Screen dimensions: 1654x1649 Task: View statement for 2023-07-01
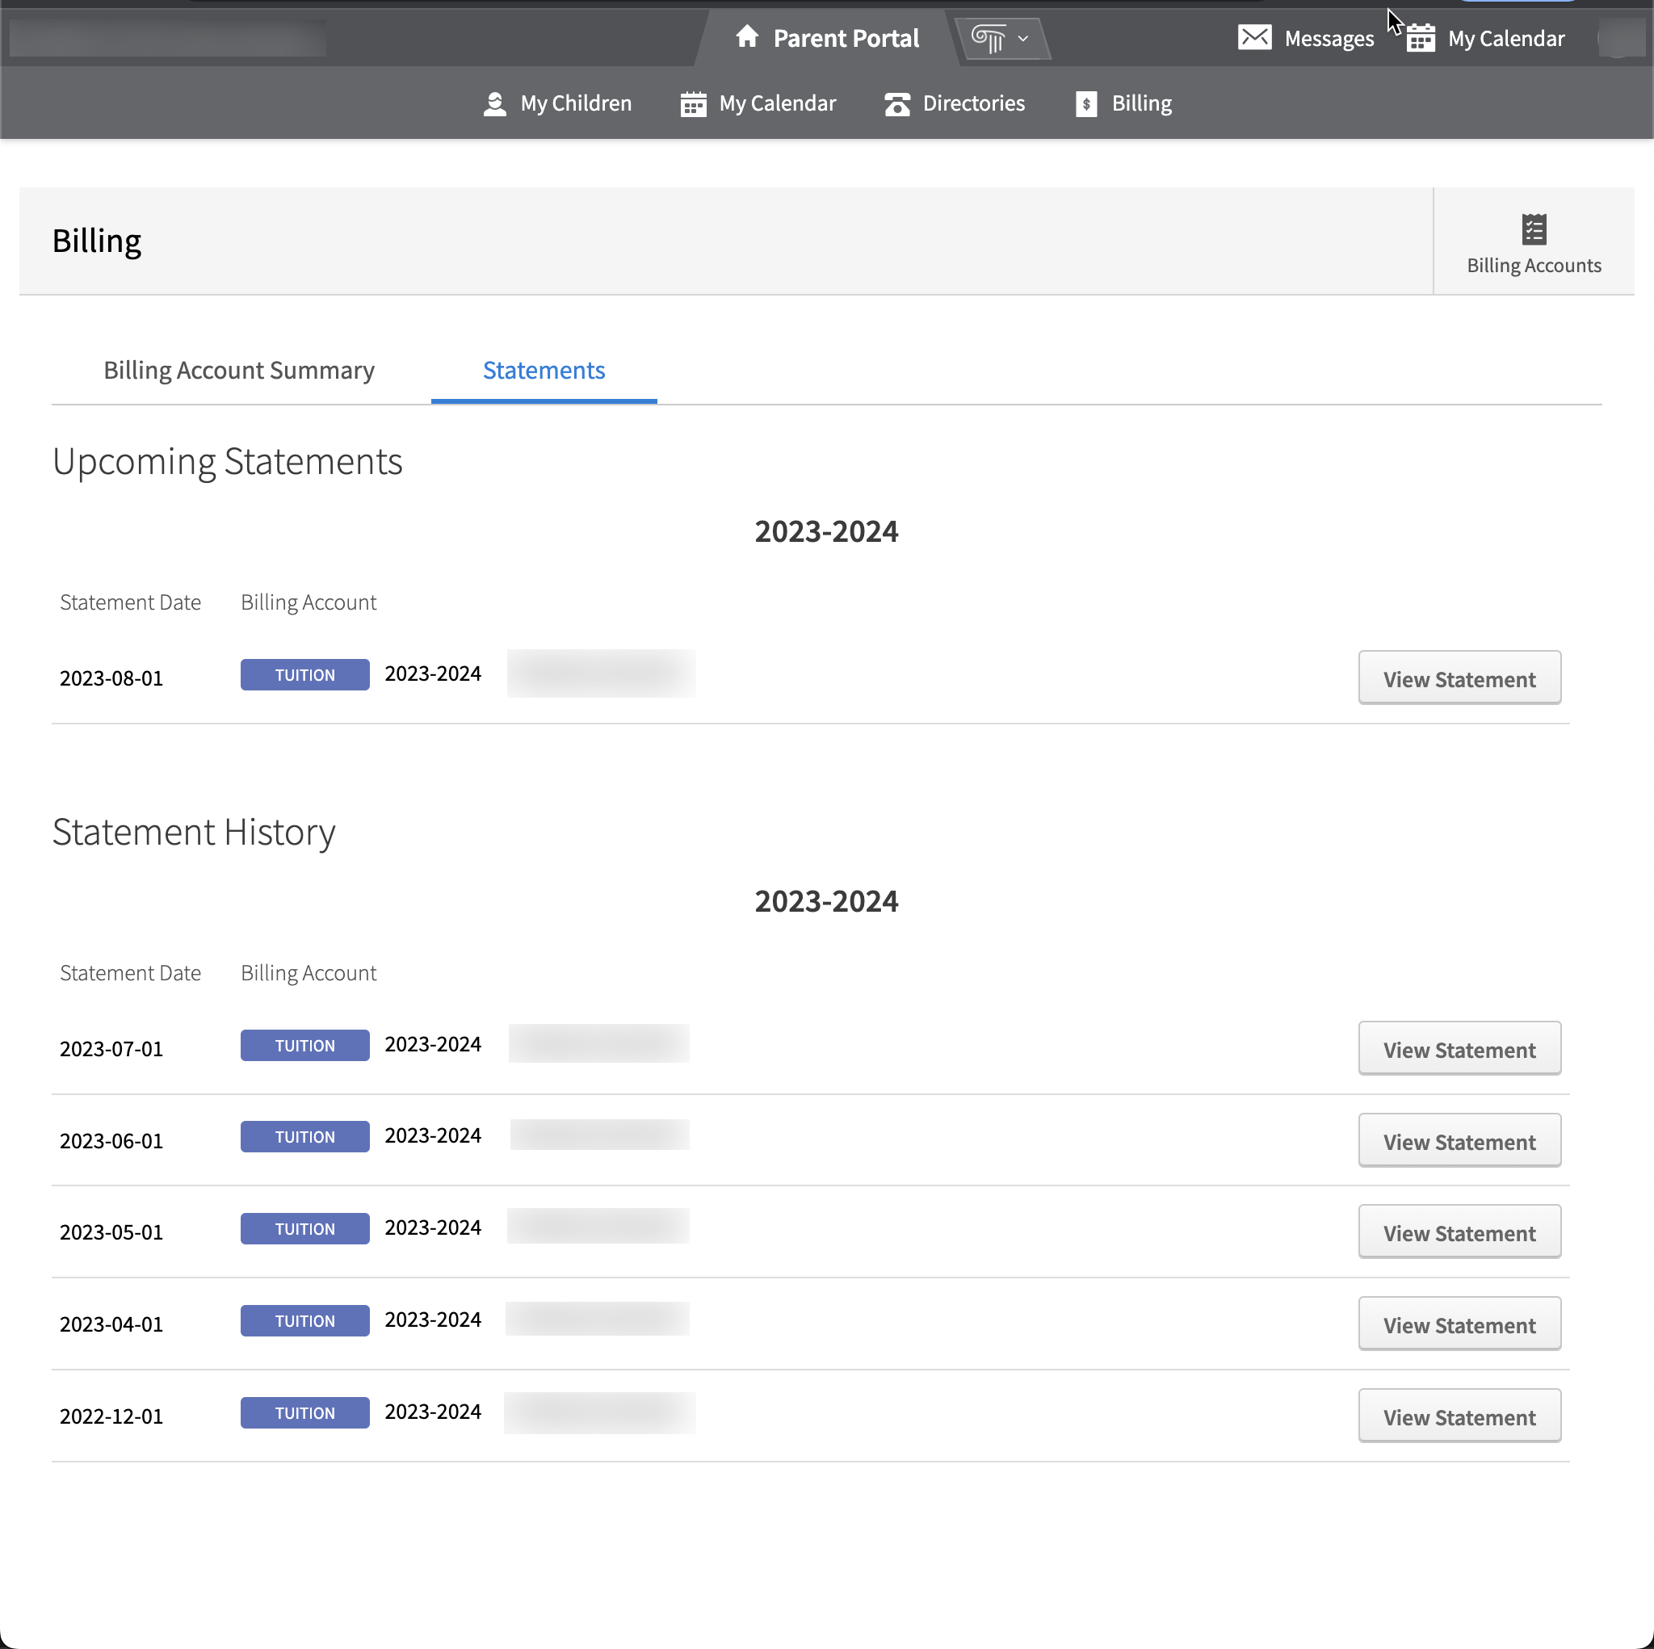click(1459, 1049)
